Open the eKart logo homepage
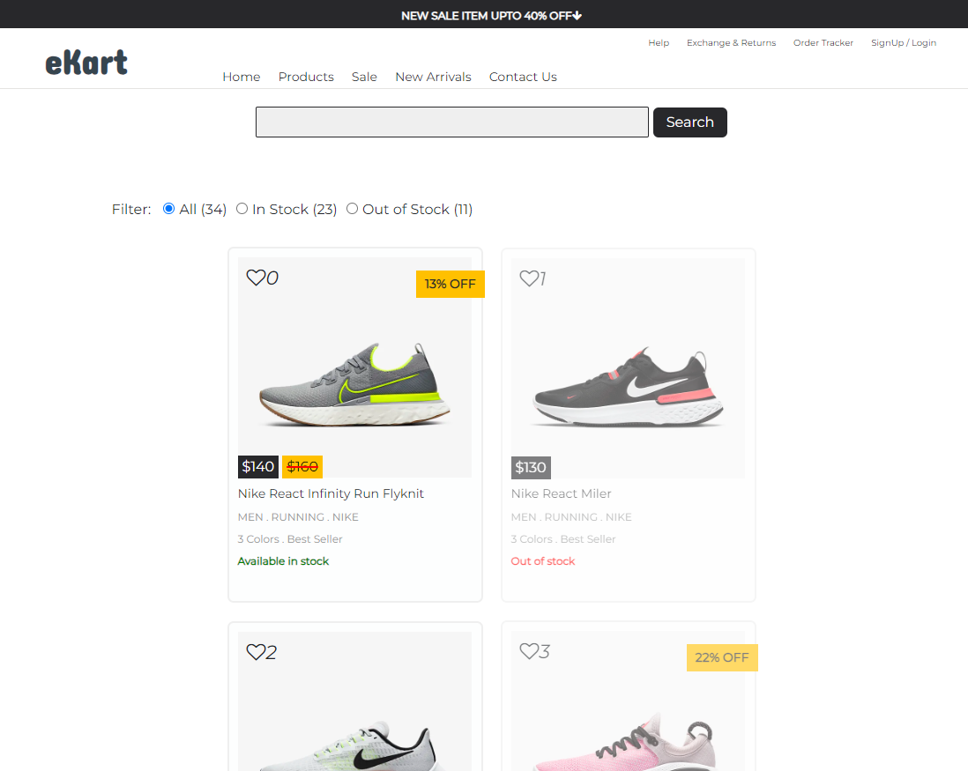 coord(86,63)
